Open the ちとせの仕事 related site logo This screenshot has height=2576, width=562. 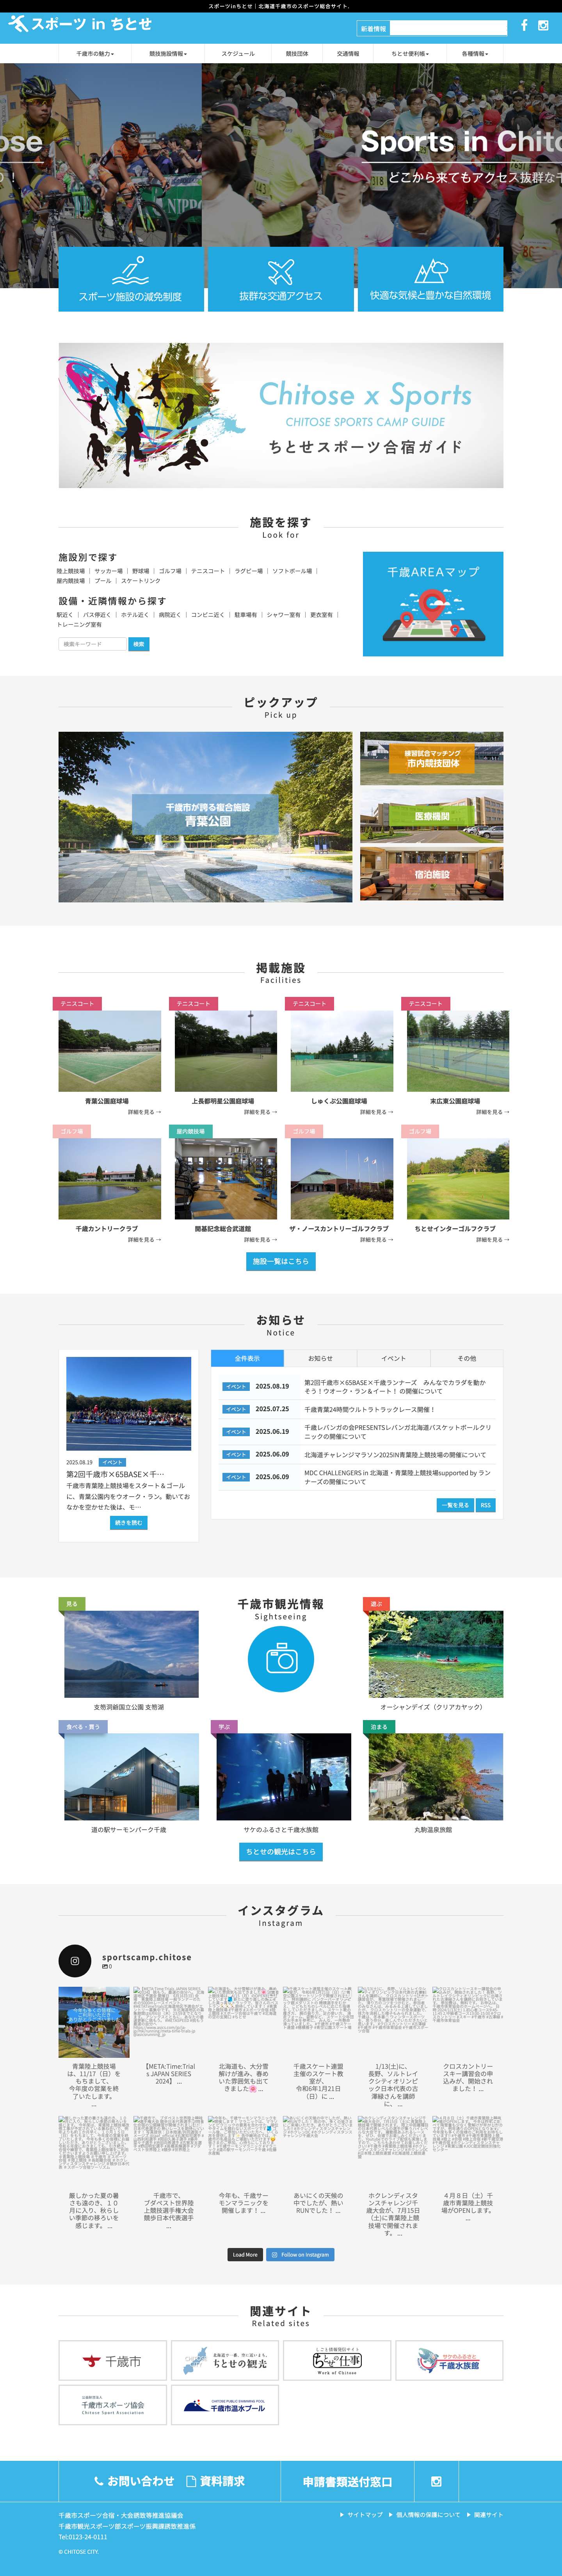pyautogui.click(x=337, y=2361)
